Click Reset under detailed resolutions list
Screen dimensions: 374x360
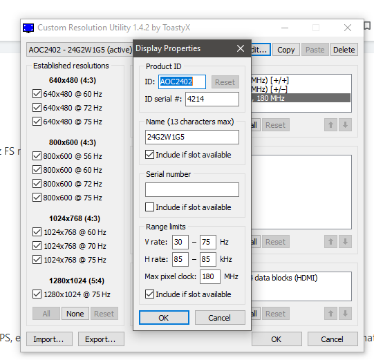pos(276,125)
